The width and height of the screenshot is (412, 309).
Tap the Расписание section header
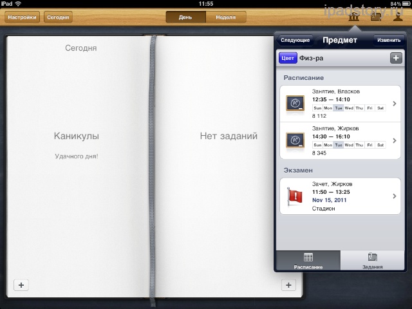point(303,78)
